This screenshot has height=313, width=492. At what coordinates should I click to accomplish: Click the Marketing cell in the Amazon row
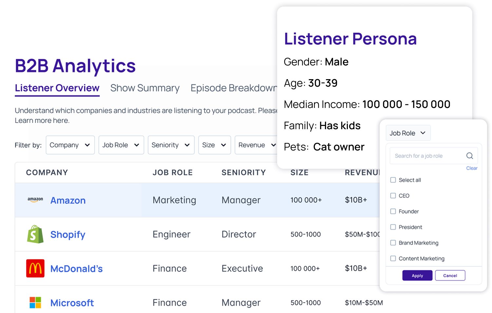175,200
